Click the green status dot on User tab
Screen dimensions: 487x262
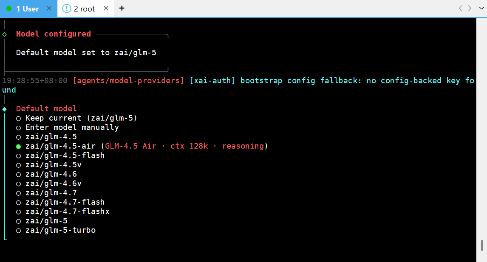click(9, 8)
